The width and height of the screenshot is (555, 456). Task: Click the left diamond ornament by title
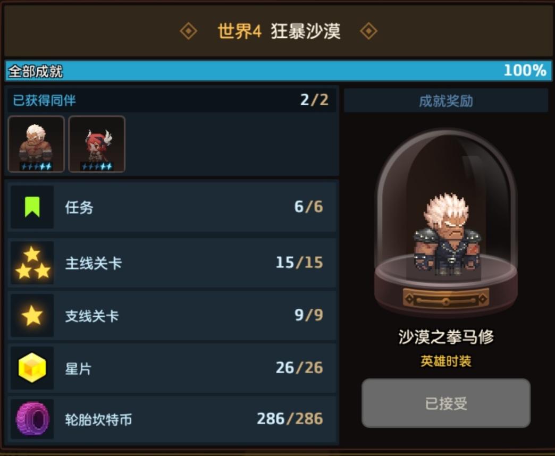[x=189, y=31]
